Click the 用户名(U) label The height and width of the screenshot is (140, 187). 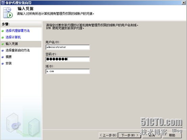point(53,42)
